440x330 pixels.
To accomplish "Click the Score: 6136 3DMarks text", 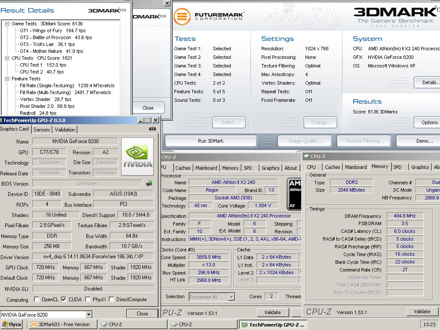I will (x=375, y=112).
